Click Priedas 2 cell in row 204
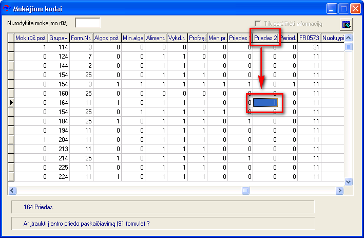This screenshot has height=238, width=364. pos(265,140)
